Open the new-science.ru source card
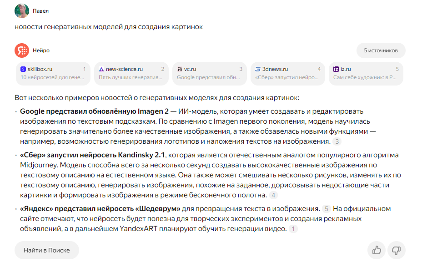The image size is (432, 272). click(x=131, y=74)
